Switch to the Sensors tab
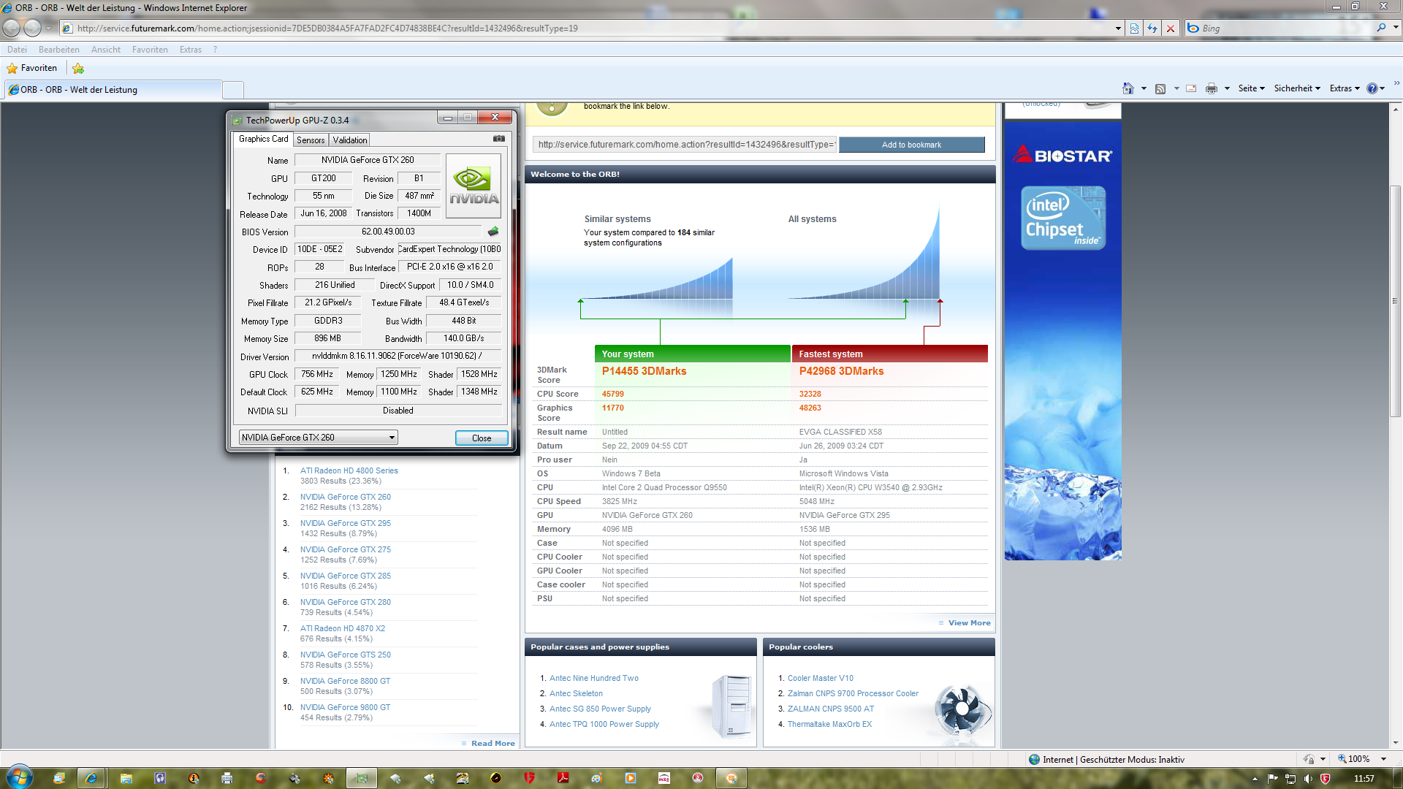 point(311,140)
